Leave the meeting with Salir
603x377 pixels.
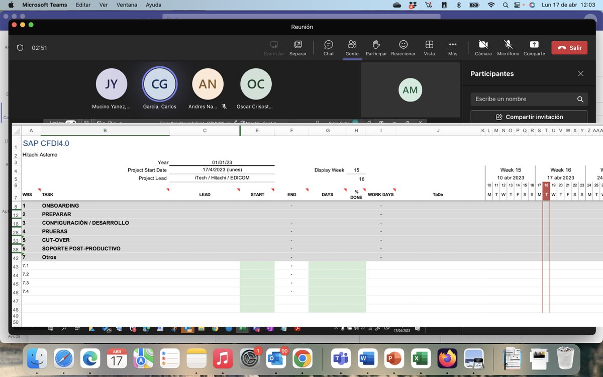569,48
